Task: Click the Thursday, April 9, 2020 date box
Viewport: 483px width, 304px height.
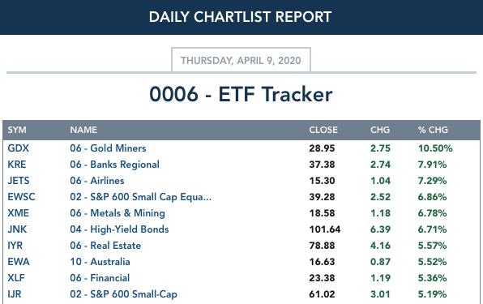Action: pos(241,60)
